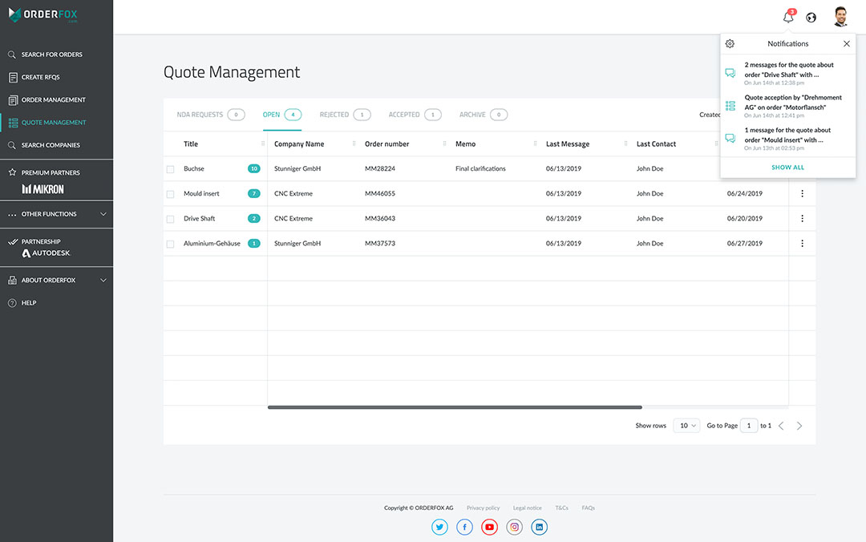Open the Show rows dropdown
Image resolution: width=866 pixels, height=542 pixels.
tap(686, 426)
